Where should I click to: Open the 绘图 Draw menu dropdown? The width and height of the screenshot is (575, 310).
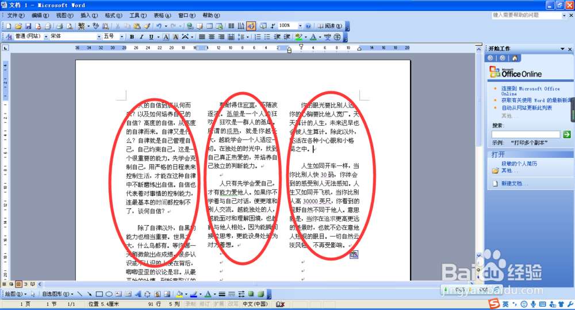[x=16, y=294]
